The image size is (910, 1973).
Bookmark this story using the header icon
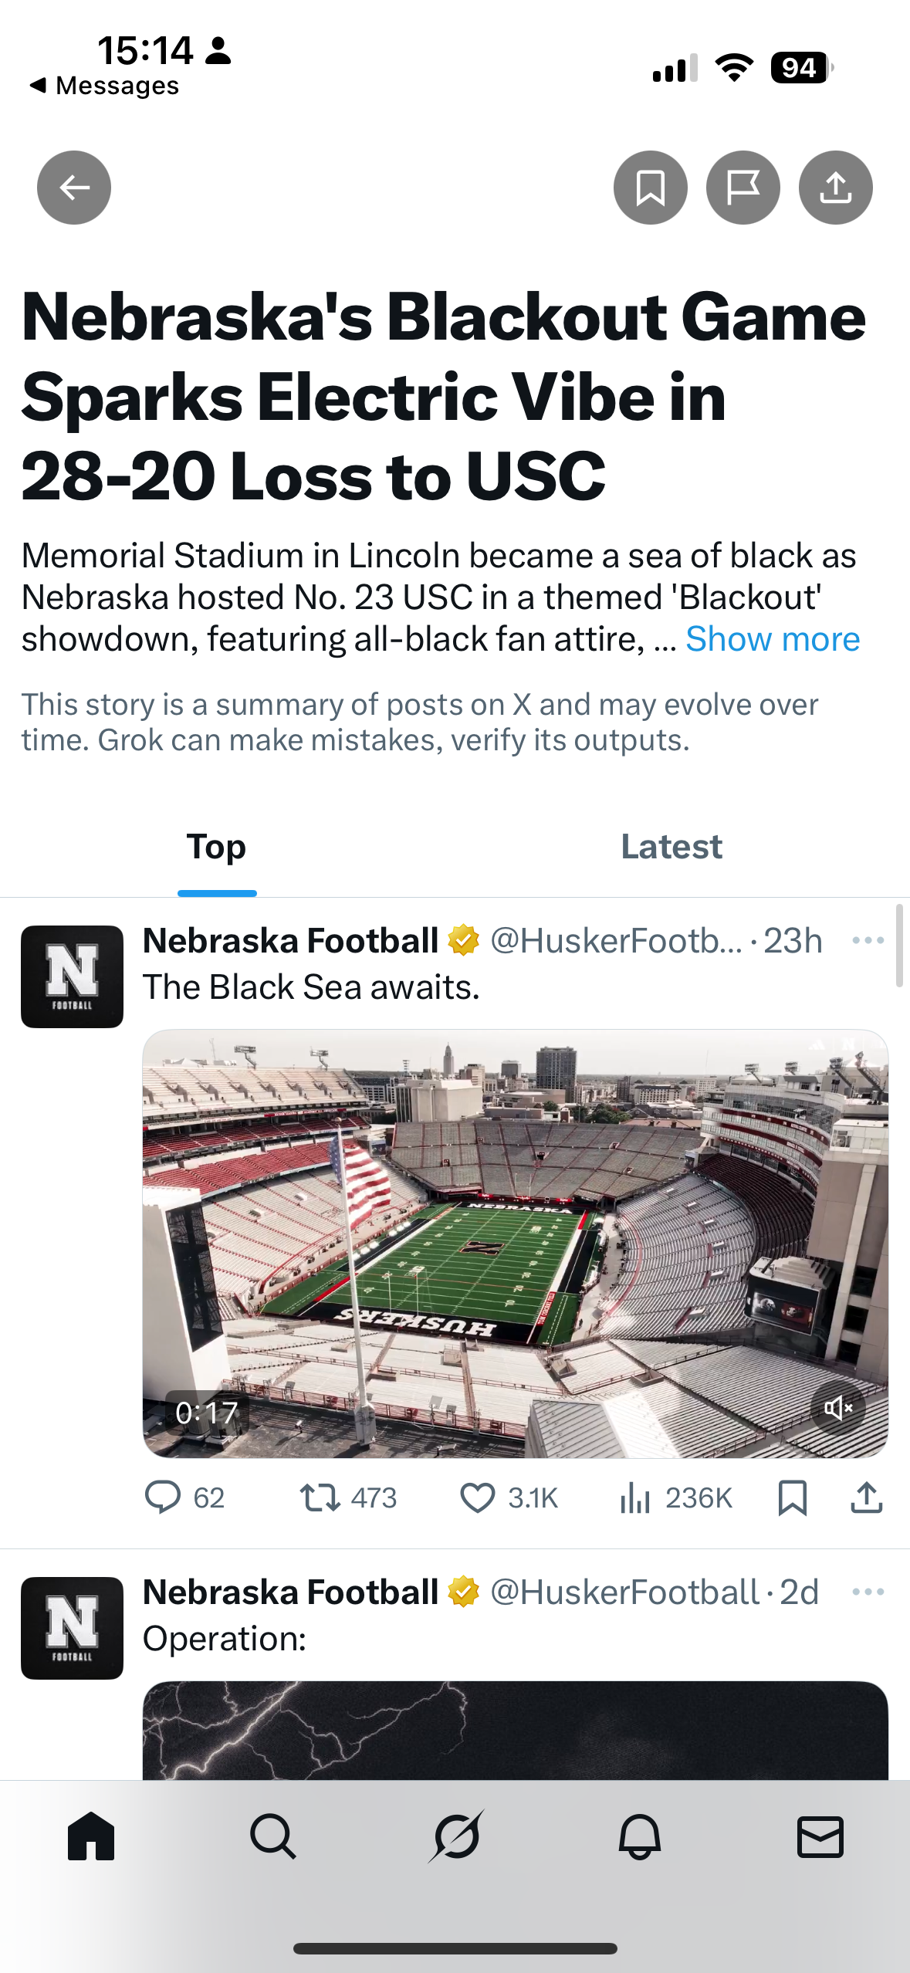coord(650,188)
